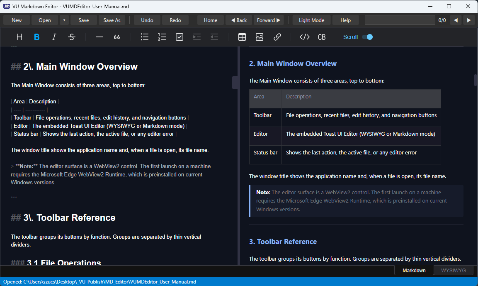
Task: Switch to Light Mode
Action: [x=312, y=20]
